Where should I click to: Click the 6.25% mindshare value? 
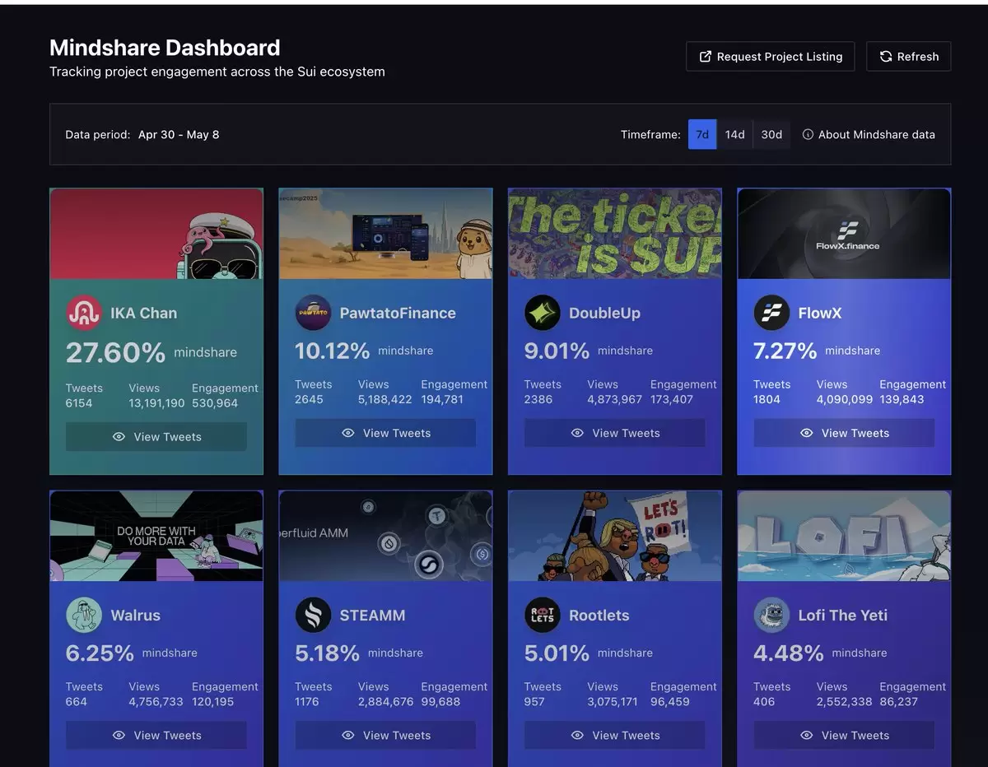(100, 653)
